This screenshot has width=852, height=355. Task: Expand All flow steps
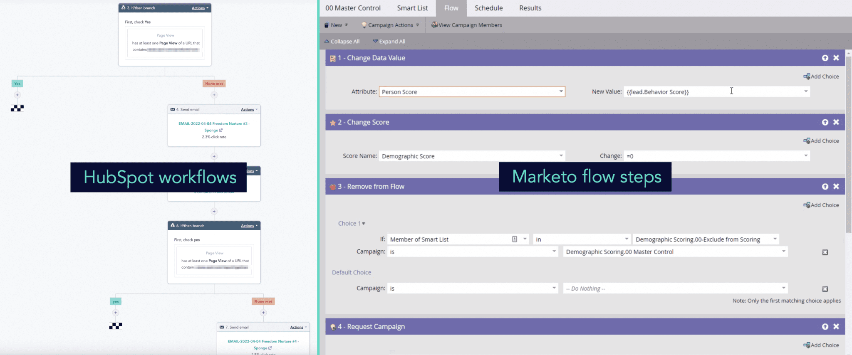(x=389, y=42)
